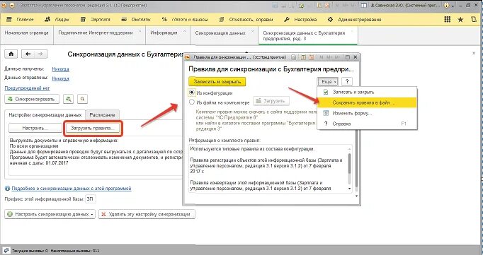Choose Сохранить правила в файл menu item
This screenshot has width=483, height=255.
click(367, 102)
